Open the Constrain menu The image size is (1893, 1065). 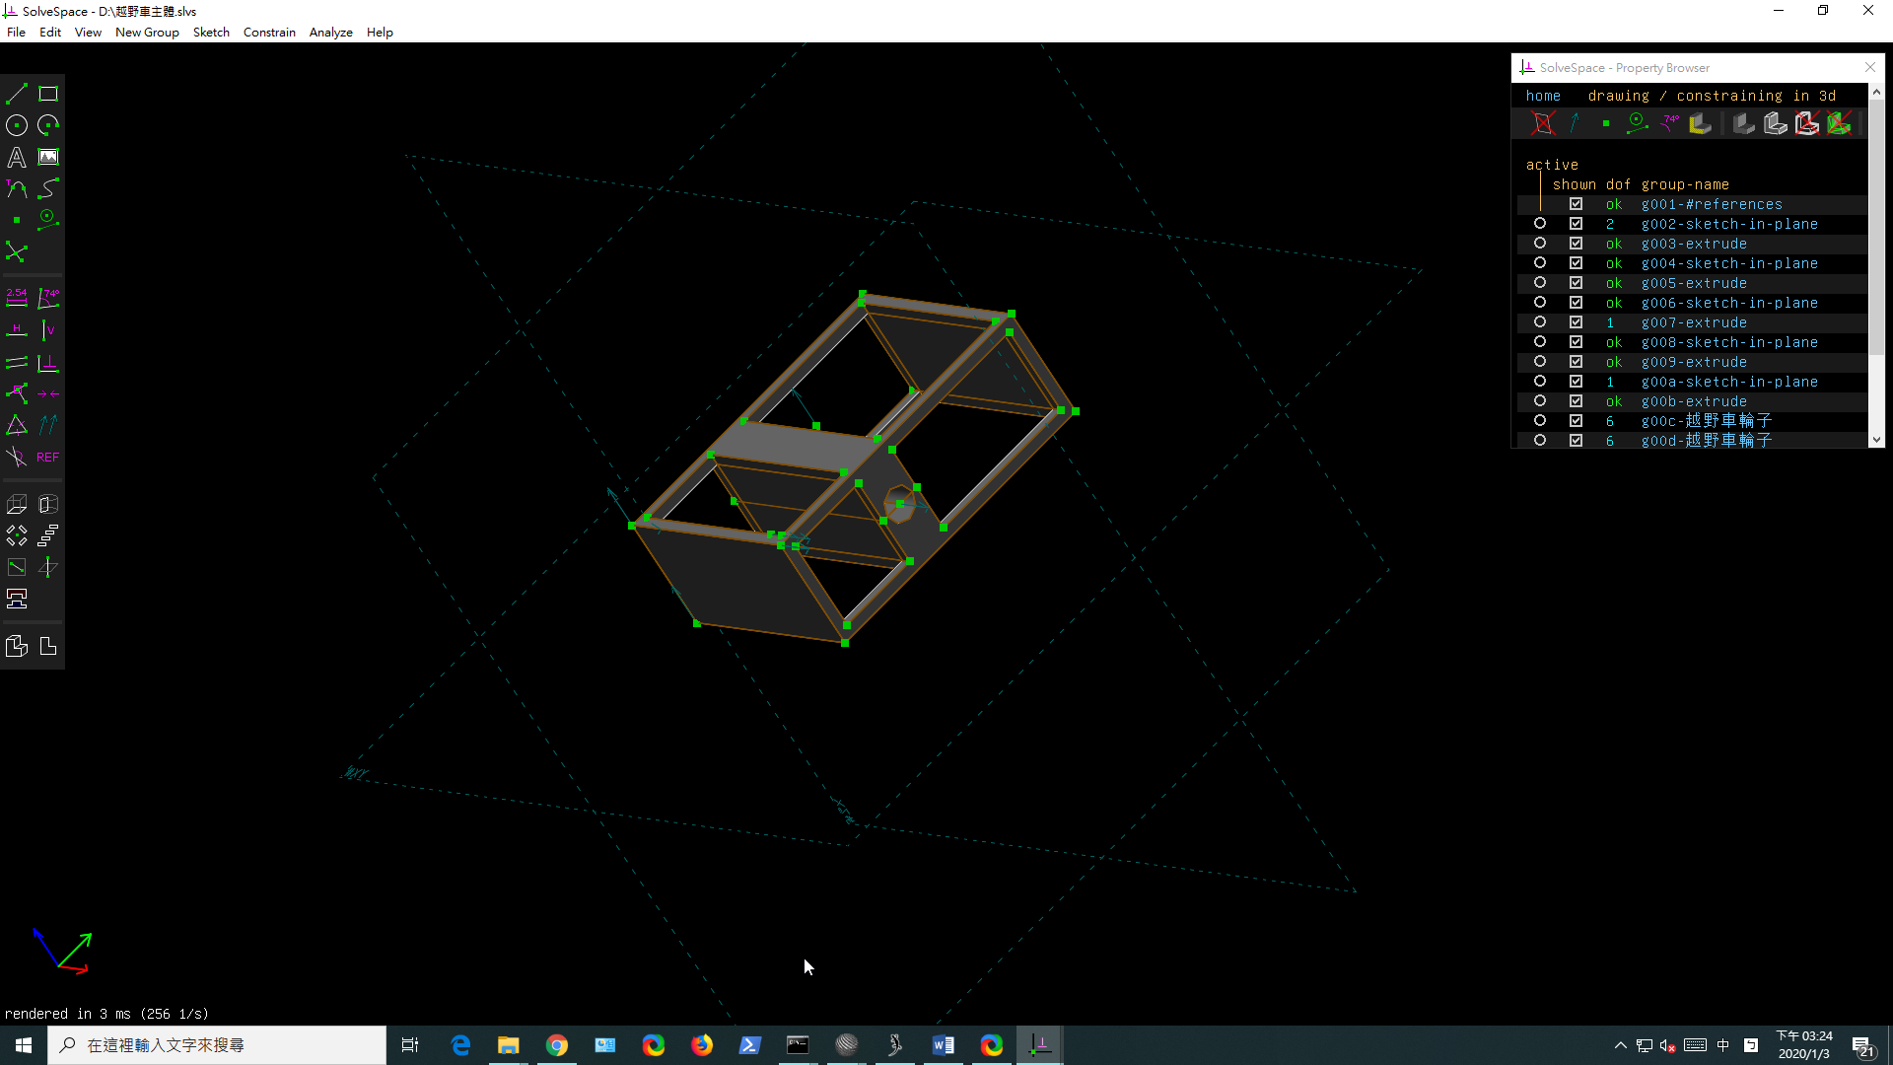click(x=269, y=32)
